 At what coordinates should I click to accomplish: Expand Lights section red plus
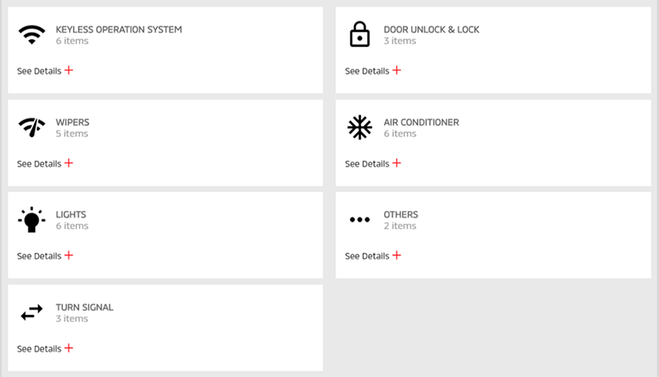[x=69, y=255]
